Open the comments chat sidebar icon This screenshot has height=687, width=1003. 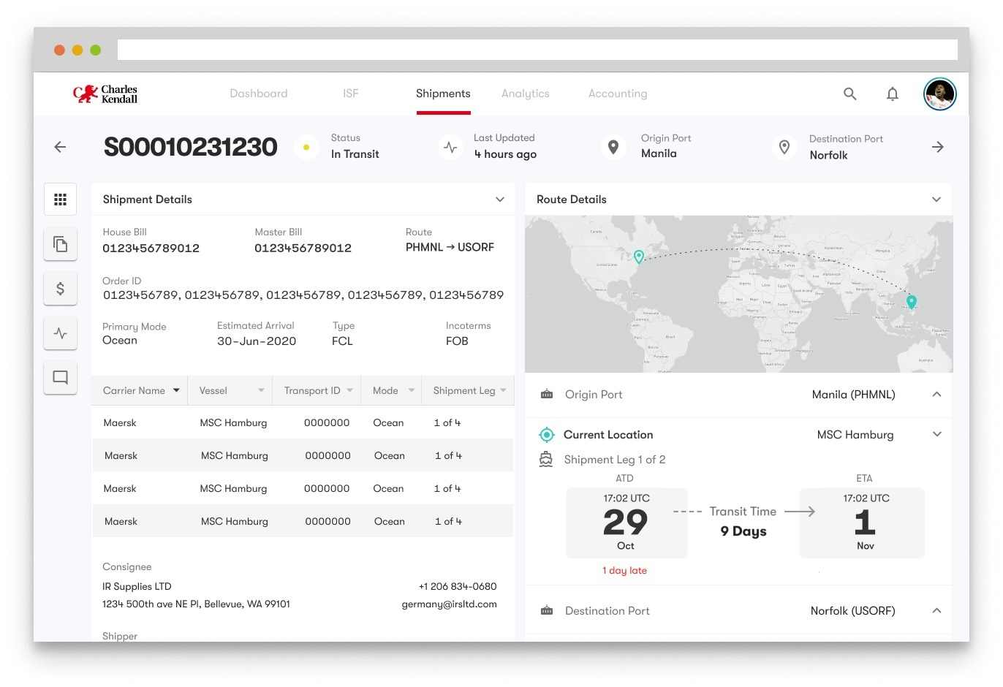[x=61, y=378]
